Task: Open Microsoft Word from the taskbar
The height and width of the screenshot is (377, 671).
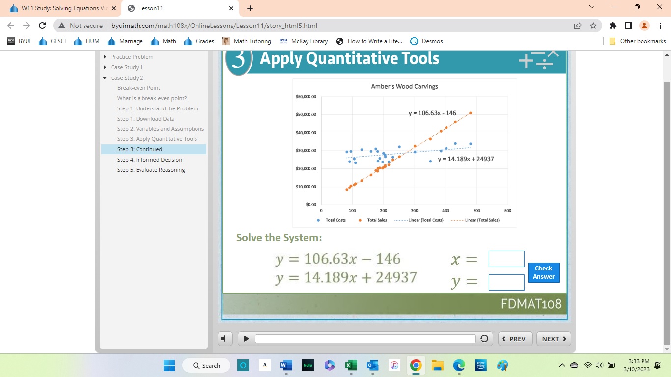Action: click(x=286, y=365)
